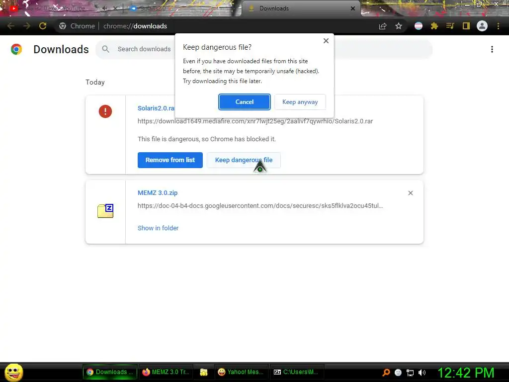Toggle the Chrome side panel icon
This screenshot has width=509, height=382.
(x=466, y=26)
